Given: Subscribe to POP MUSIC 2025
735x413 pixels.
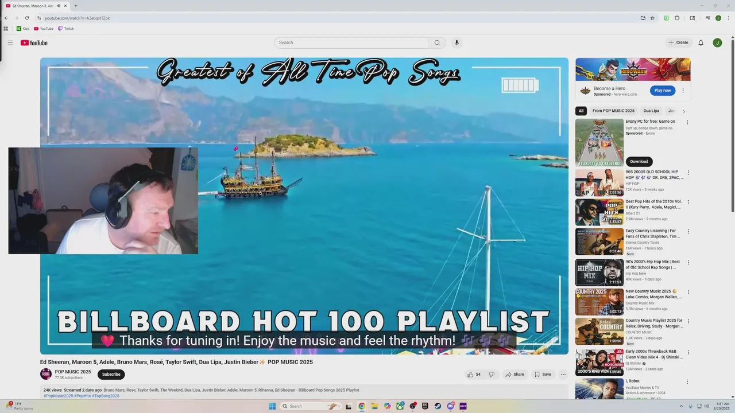Looking at the screenshot, I should click(111, 375).
